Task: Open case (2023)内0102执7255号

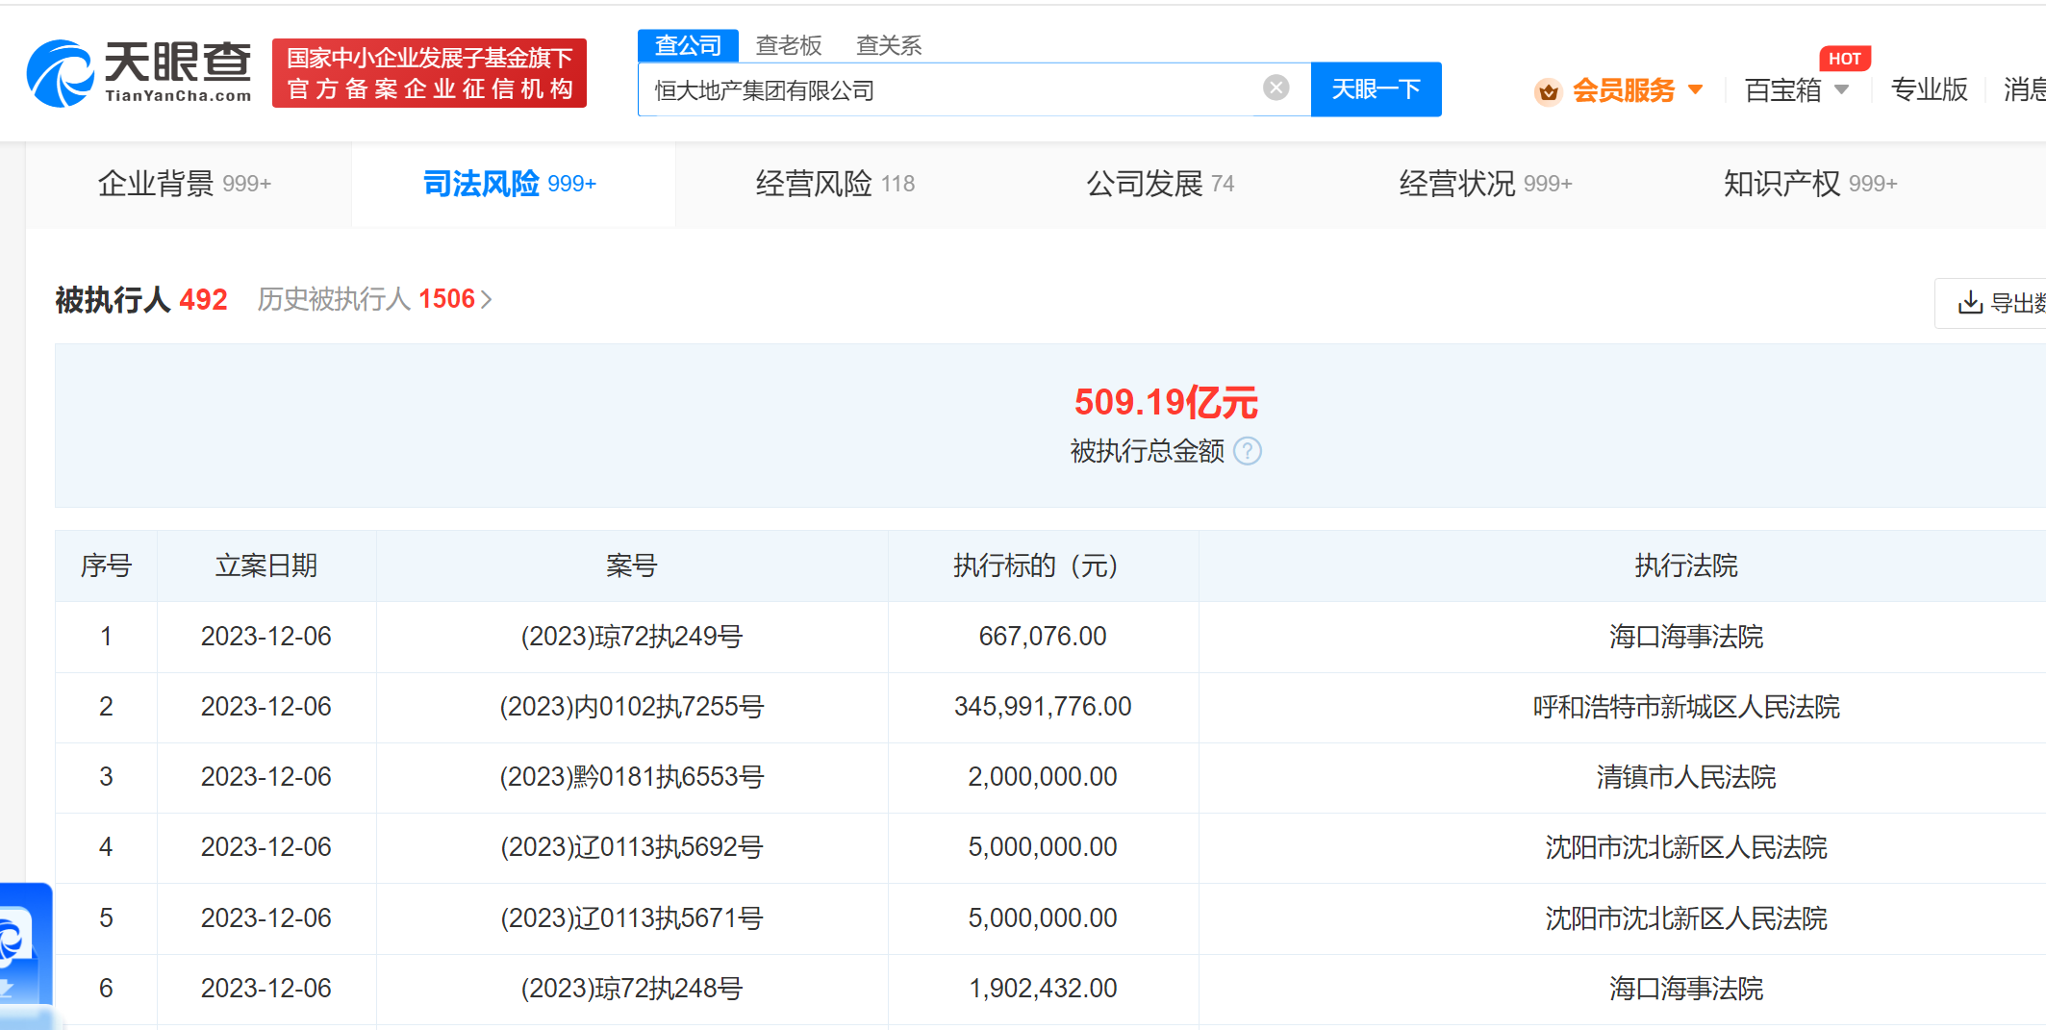Action: pos(632,707)
